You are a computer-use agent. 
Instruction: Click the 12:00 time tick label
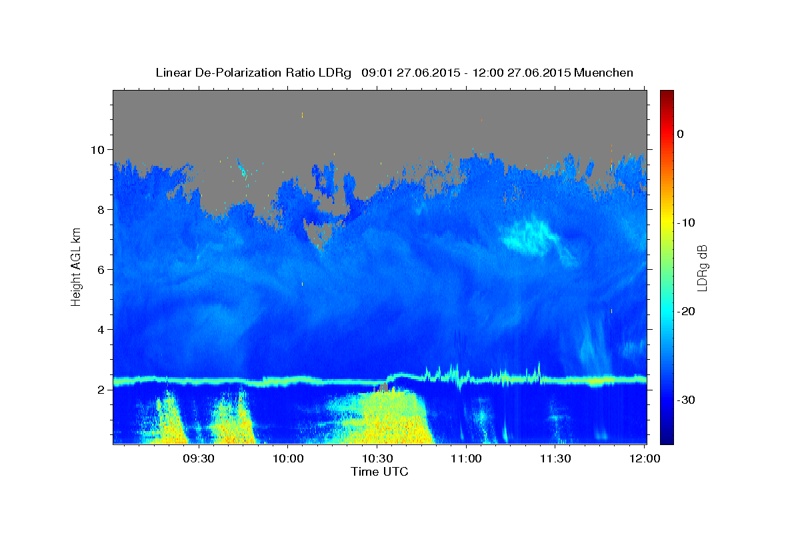[x=644, y=458]
